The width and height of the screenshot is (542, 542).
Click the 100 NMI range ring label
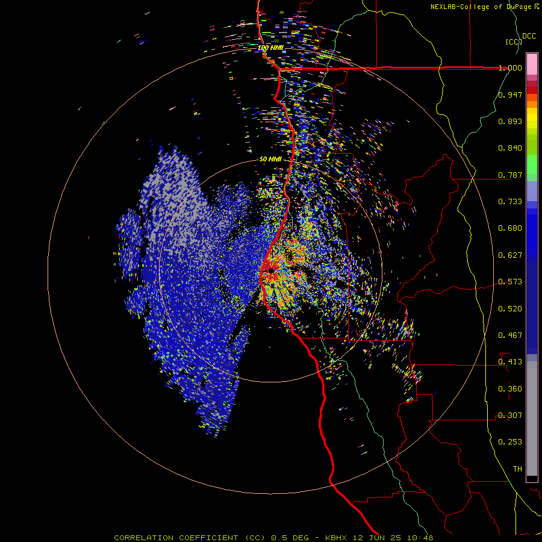coord(270,48)
